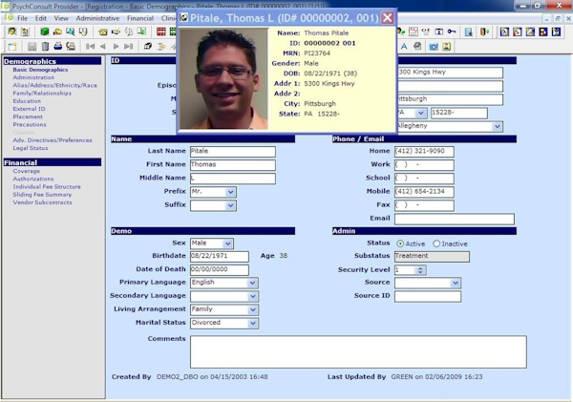Click the yellow telephone toolbar icon
The height and width of the screenshot is (402, 573).
[103, 32]
